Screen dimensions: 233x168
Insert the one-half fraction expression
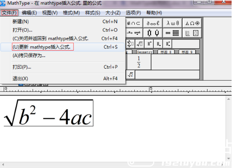139,62
